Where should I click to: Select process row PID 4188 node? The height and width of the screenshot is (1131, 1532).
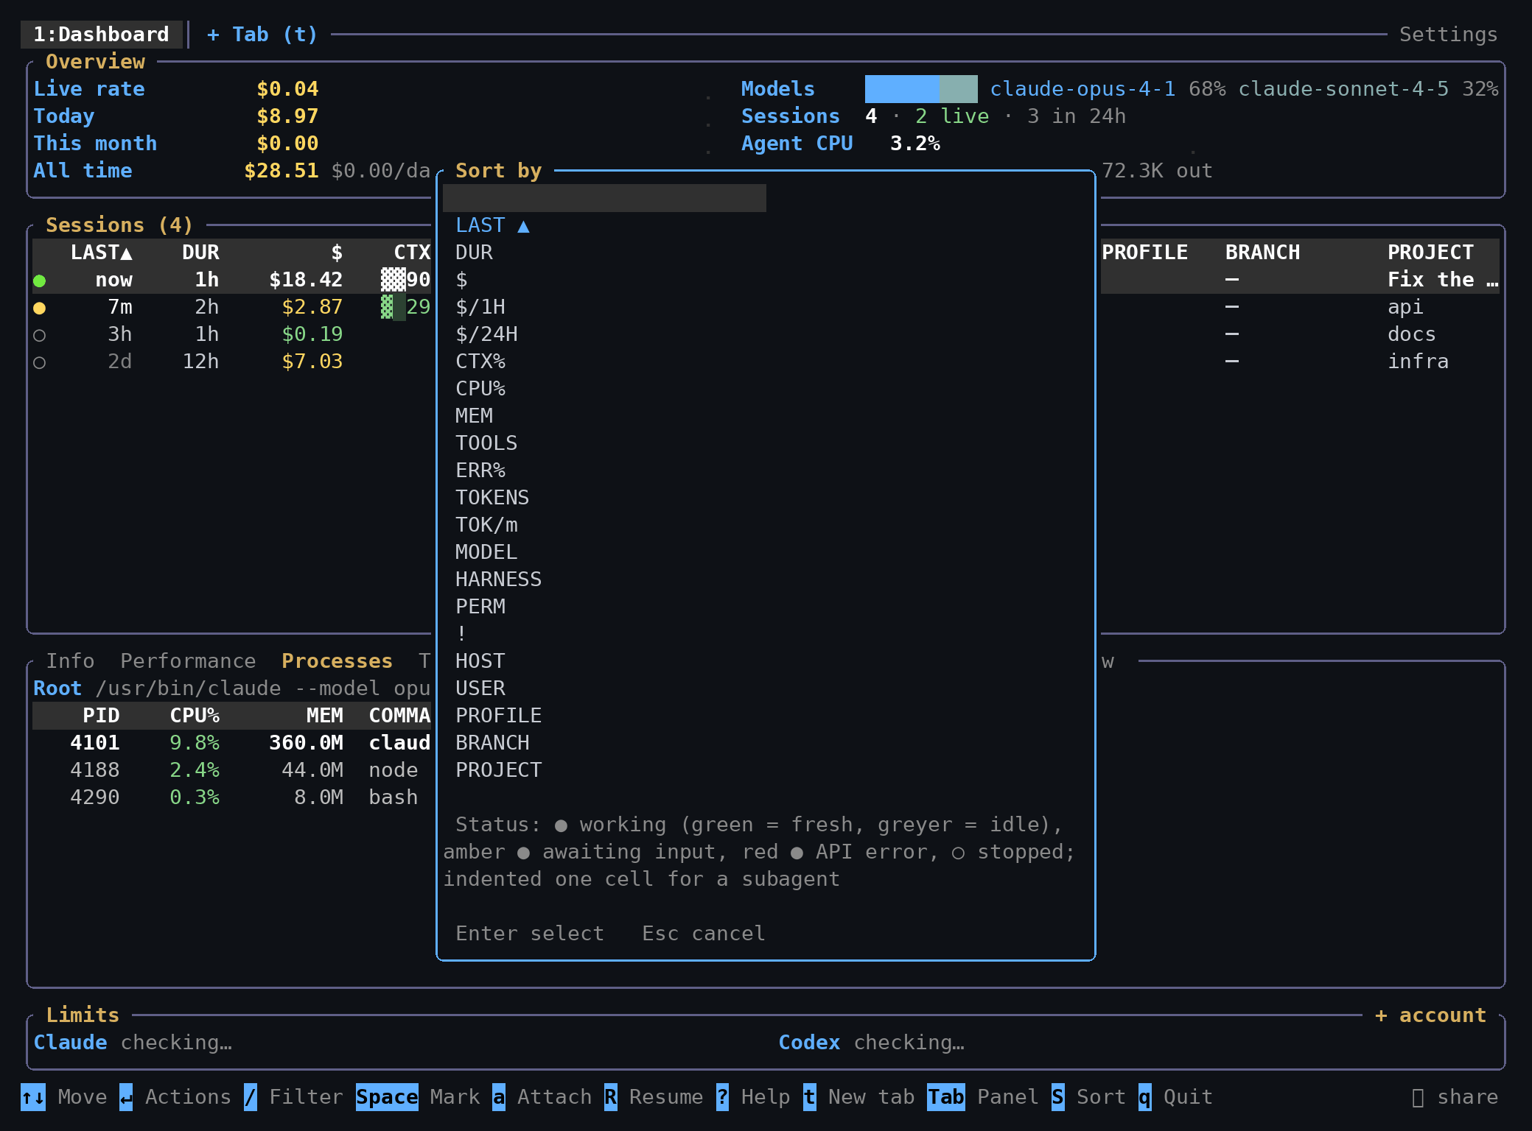(x=231, y=770)
